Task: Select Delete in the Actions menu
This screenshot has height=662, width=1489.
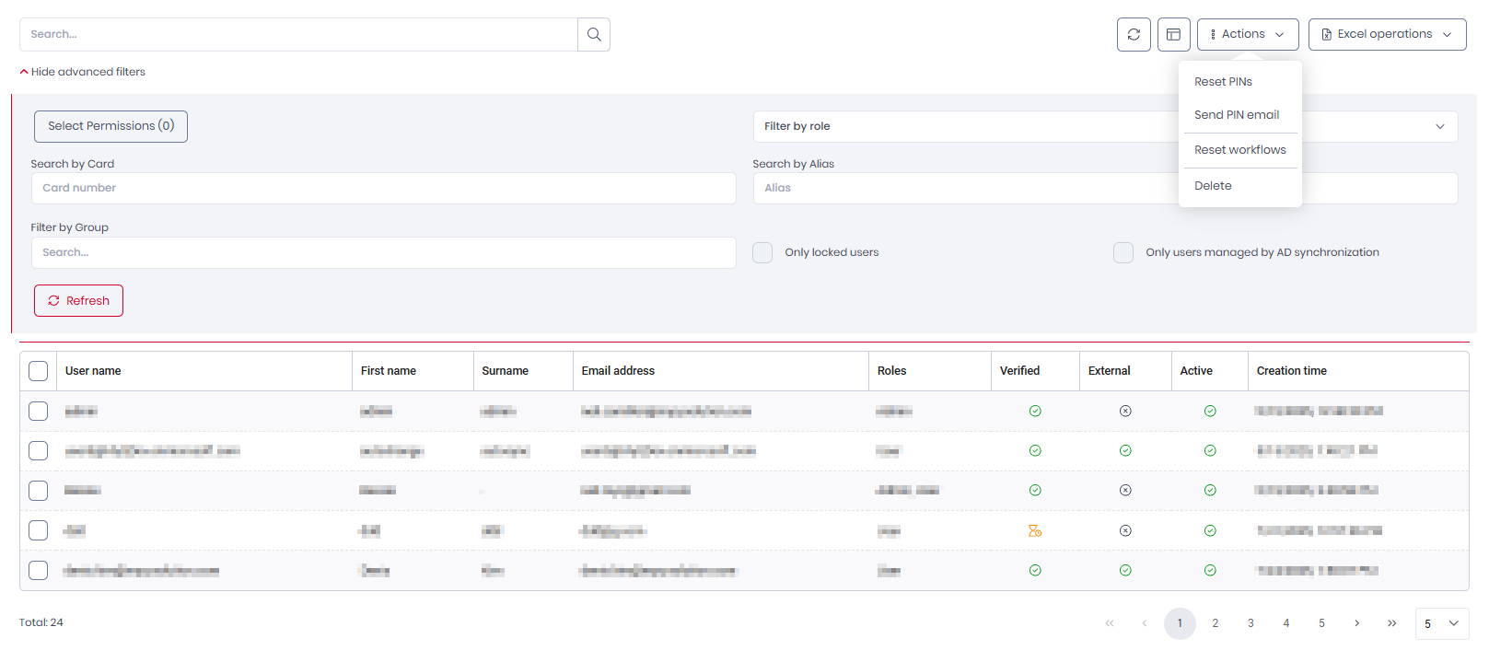Action: tap(1213, 186)
